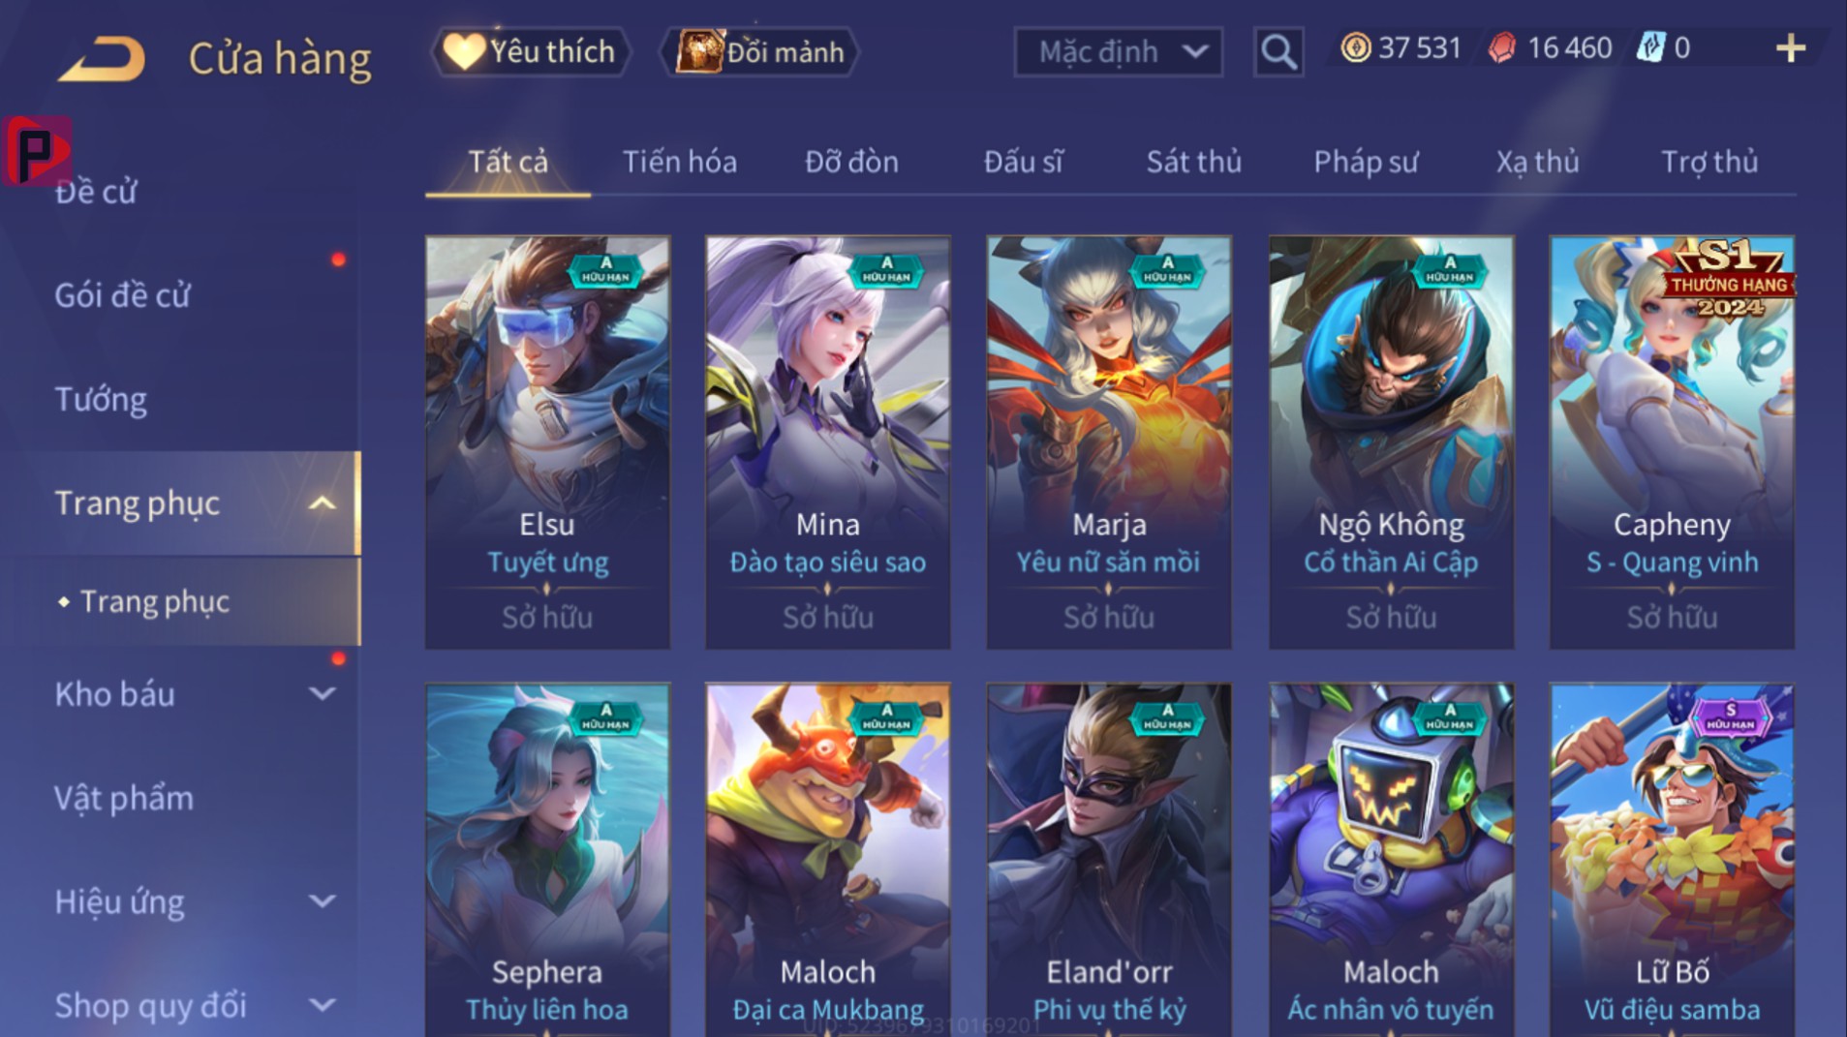Switch to the Pháp sư tab
Screen dimensions: 1847x1037
coord(1366,162)
